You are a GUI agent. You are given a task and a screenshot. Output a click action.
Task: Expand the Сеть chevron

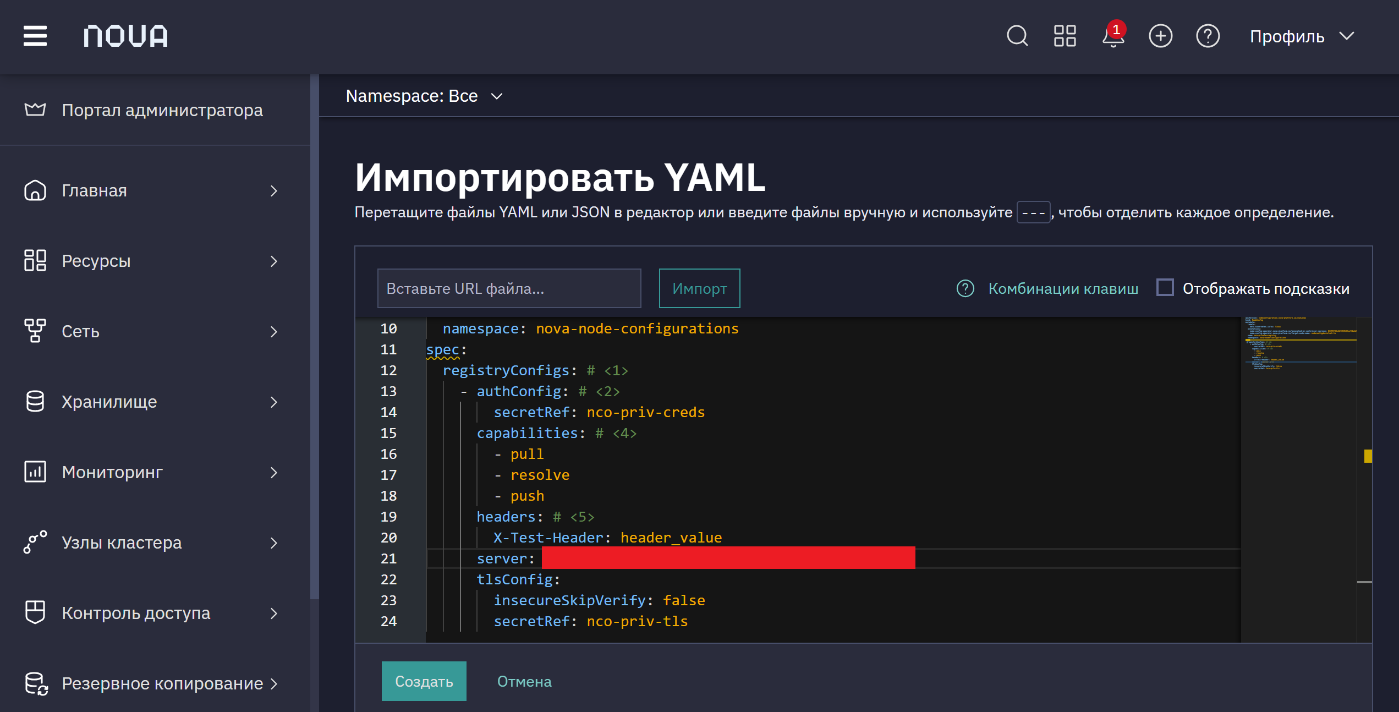274,332
